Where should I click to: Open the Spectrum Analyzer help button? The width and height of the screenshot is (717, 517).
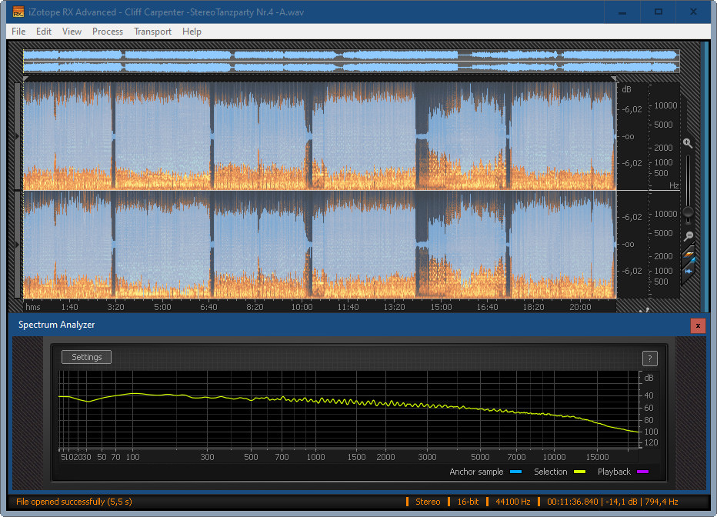tap(649, 359)
